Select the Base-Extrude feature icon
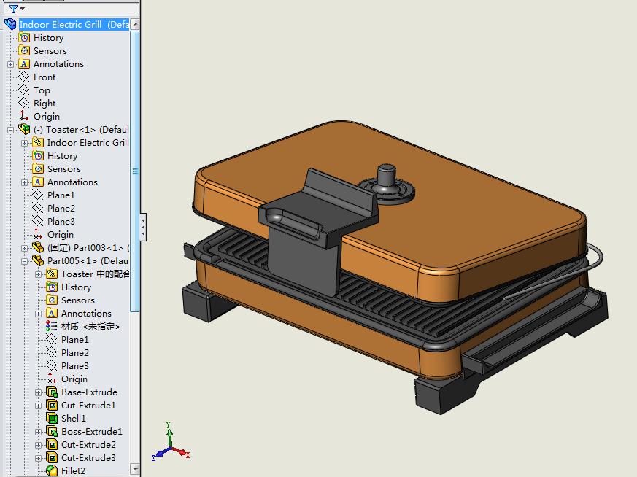Image resolution: width=637 pixels, height=477 pixels. coord(52,392)
